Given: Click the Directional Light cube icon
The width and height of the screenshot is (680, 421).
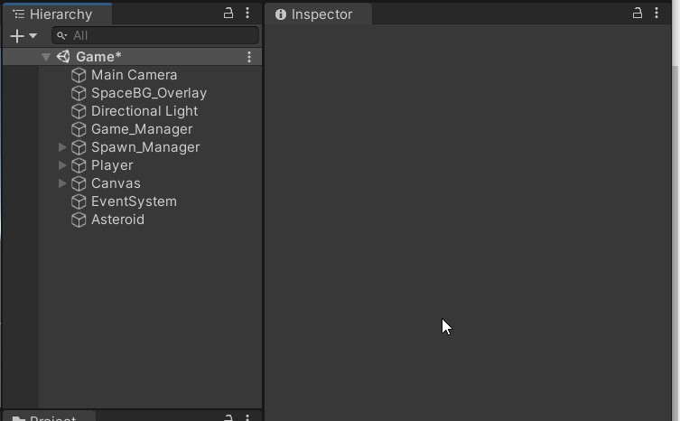Looking at the screenshot, I should point(79,111).
